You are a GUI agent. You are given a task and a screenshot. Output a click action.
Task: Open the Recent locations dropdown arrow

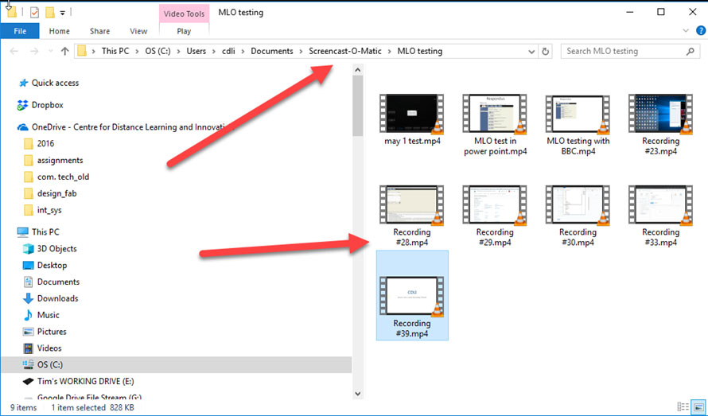pos(51,51)
